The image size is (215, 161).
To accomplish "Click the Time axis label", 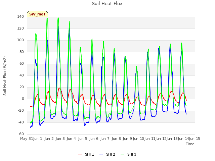I will pos(190,144).
